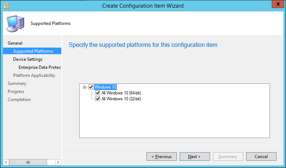The image size is (286, 168).
Task: Uncheck the Windows 10 parent checkbox
Action: click(x=91, y=87)
